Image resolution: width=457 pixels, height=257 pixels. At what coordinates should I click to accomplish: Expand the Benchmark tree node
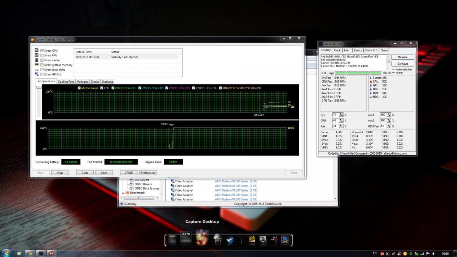[x=123, y=193]
